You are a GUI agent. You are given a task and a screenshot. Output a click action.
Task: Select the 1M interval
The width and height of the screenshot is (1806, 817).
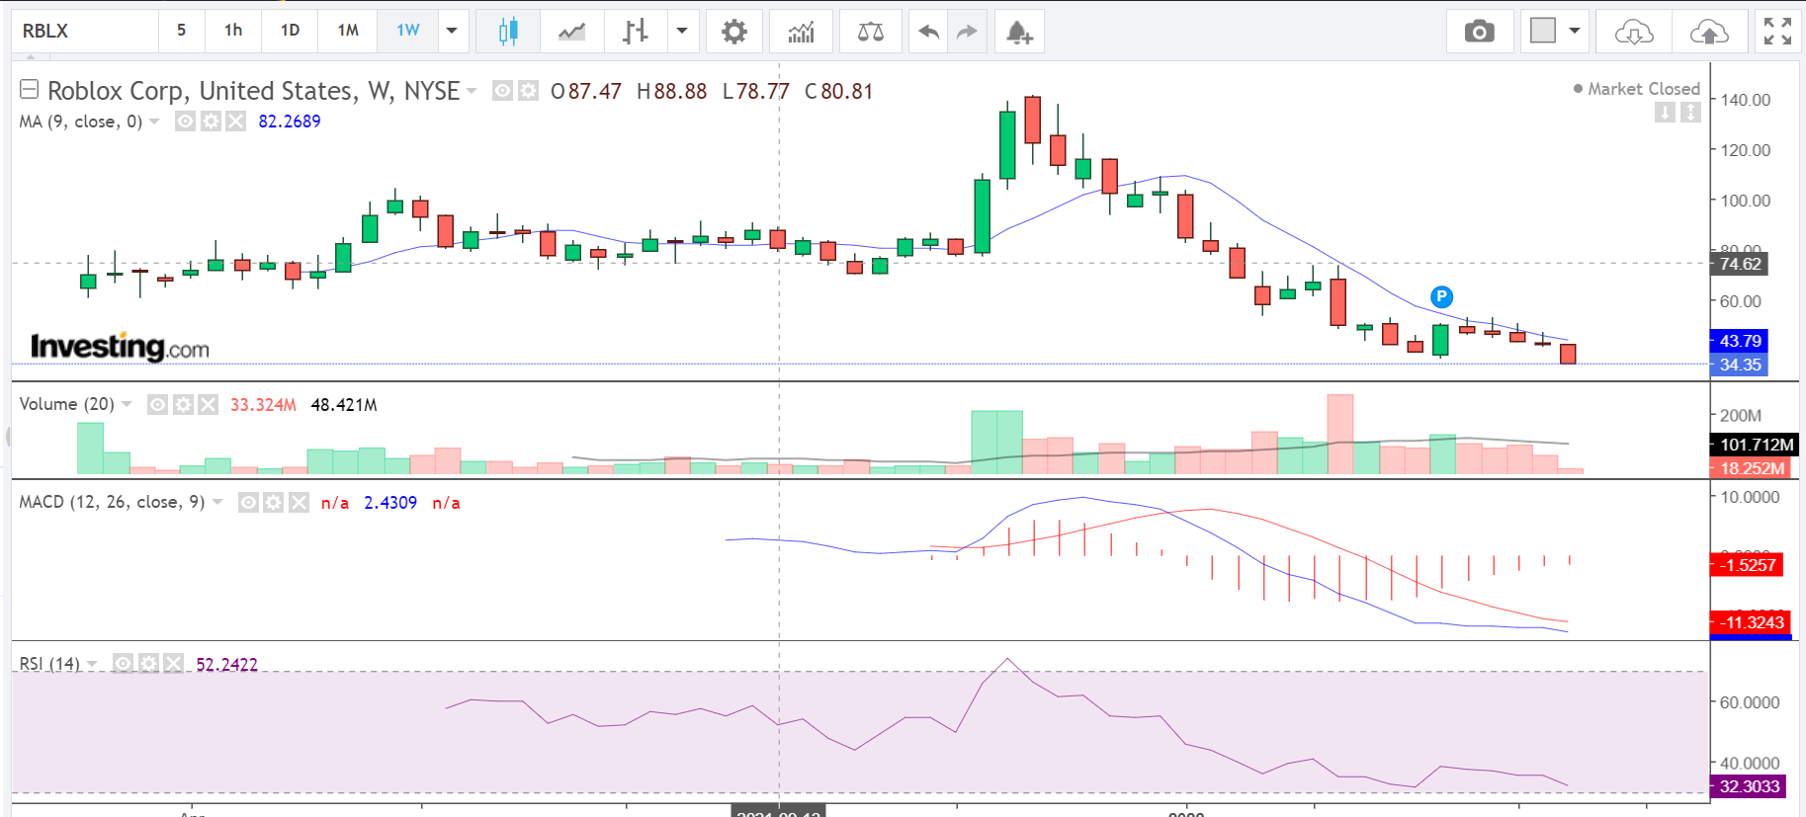(x=348, y=32)
